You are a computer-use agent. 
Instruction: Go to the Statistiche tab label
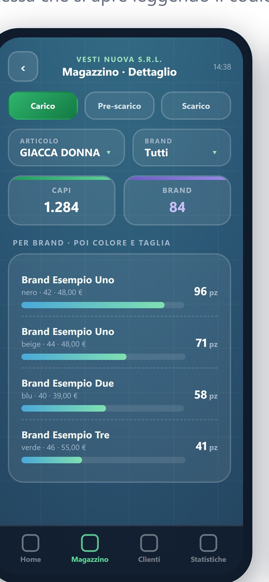(x=208, y=560)
